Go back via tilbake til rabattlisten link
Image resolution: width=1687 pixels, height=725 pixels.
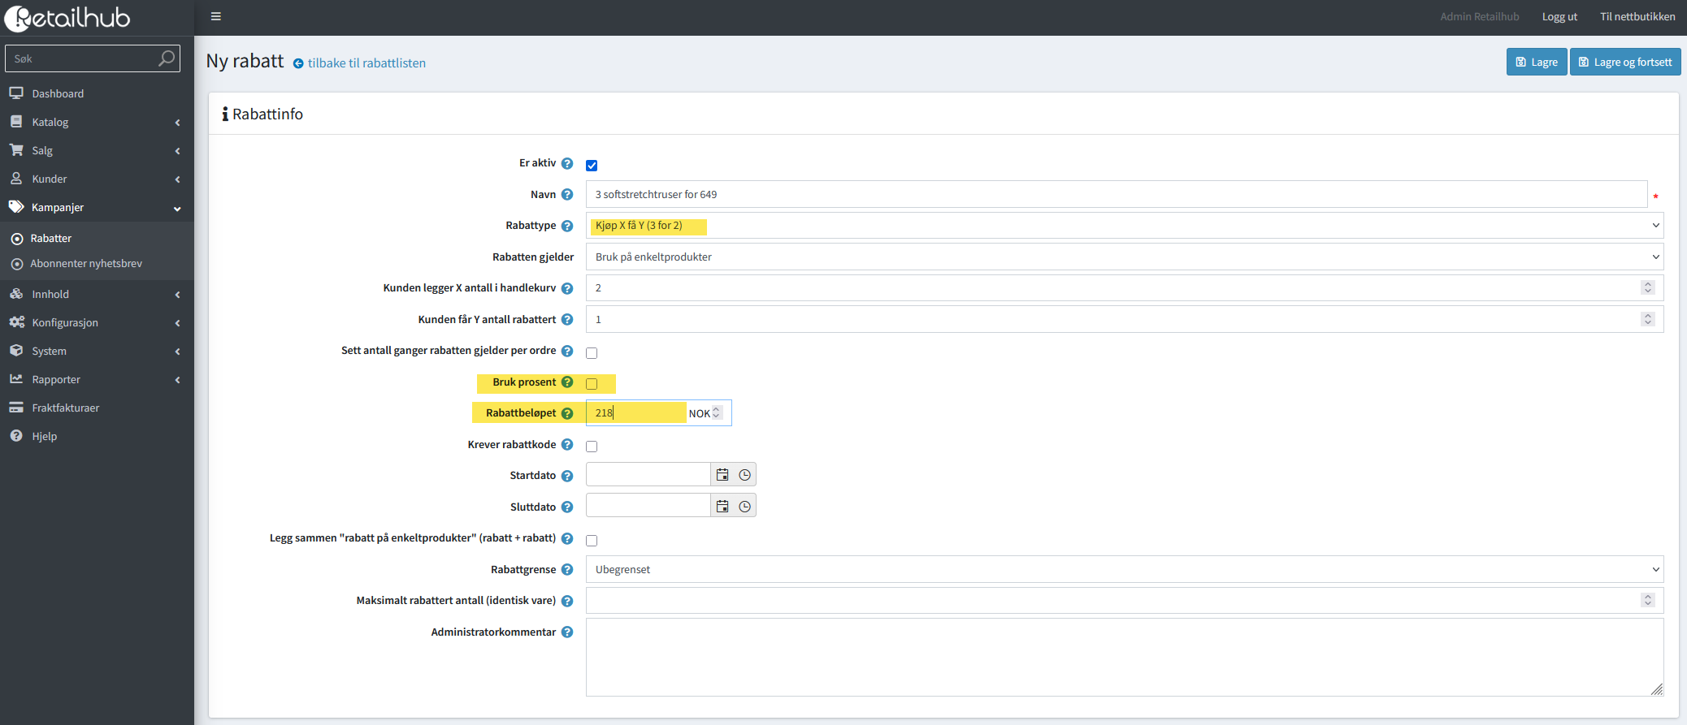pyautogui.click(x=366, y=63)
